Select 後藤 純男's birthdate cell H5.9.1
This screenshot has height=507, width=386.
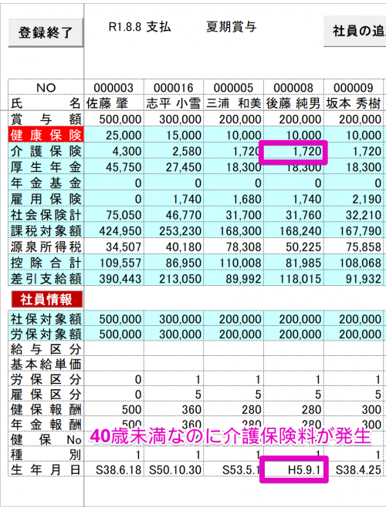click(x=293, y=469)
